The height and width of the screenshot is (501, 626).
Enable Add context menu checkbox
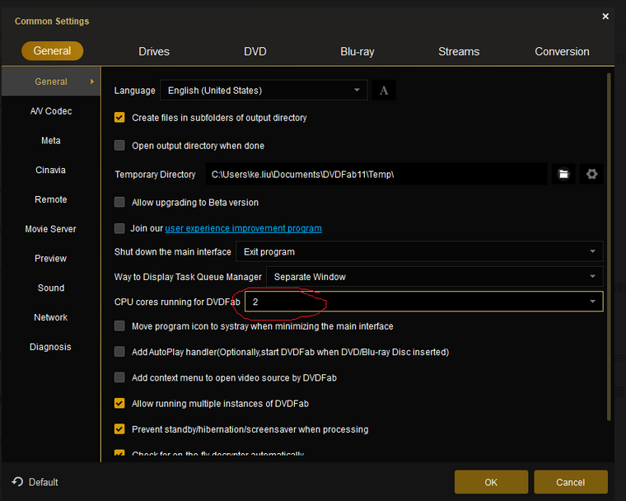[119, 377]
